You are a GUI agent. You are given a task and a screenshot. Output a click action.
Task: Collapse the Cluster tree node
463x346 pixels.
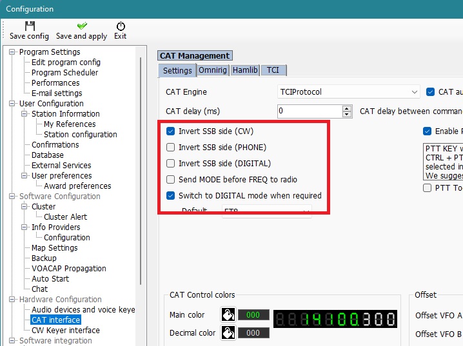pos(25,206)
